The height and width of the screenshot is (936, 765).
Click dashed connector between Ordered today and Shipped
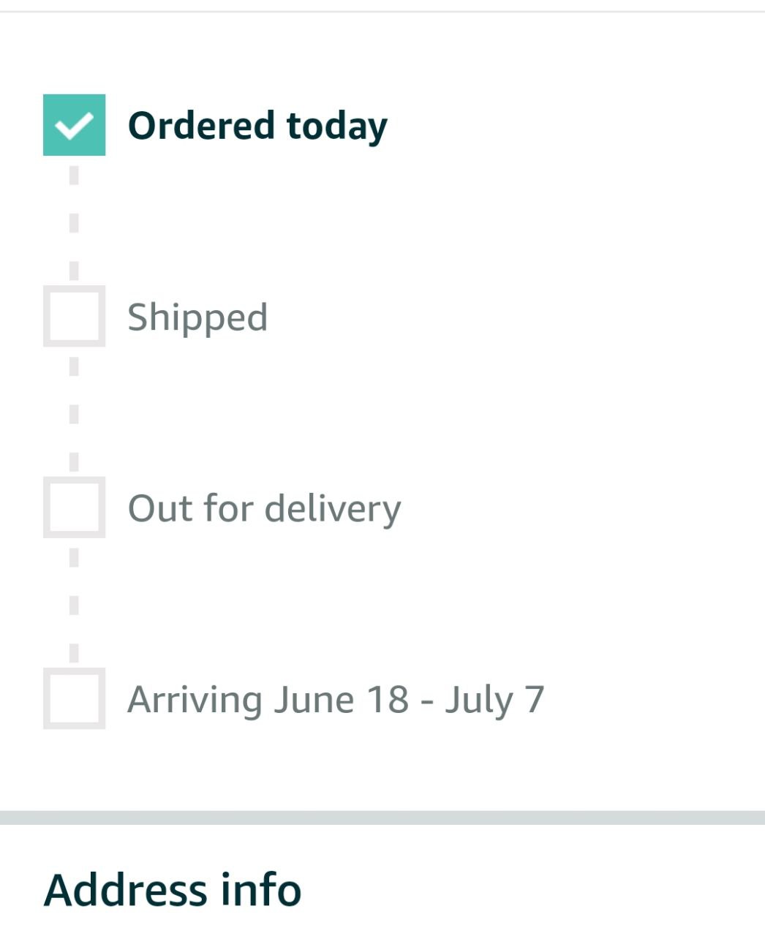click(74, 222)
